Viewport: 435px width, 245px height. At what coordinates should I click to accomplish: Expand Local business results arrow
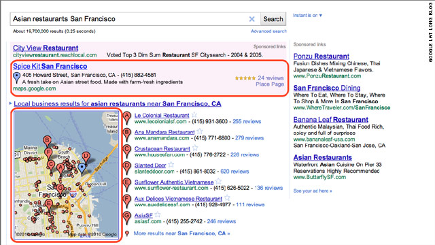tap(11, 103)
